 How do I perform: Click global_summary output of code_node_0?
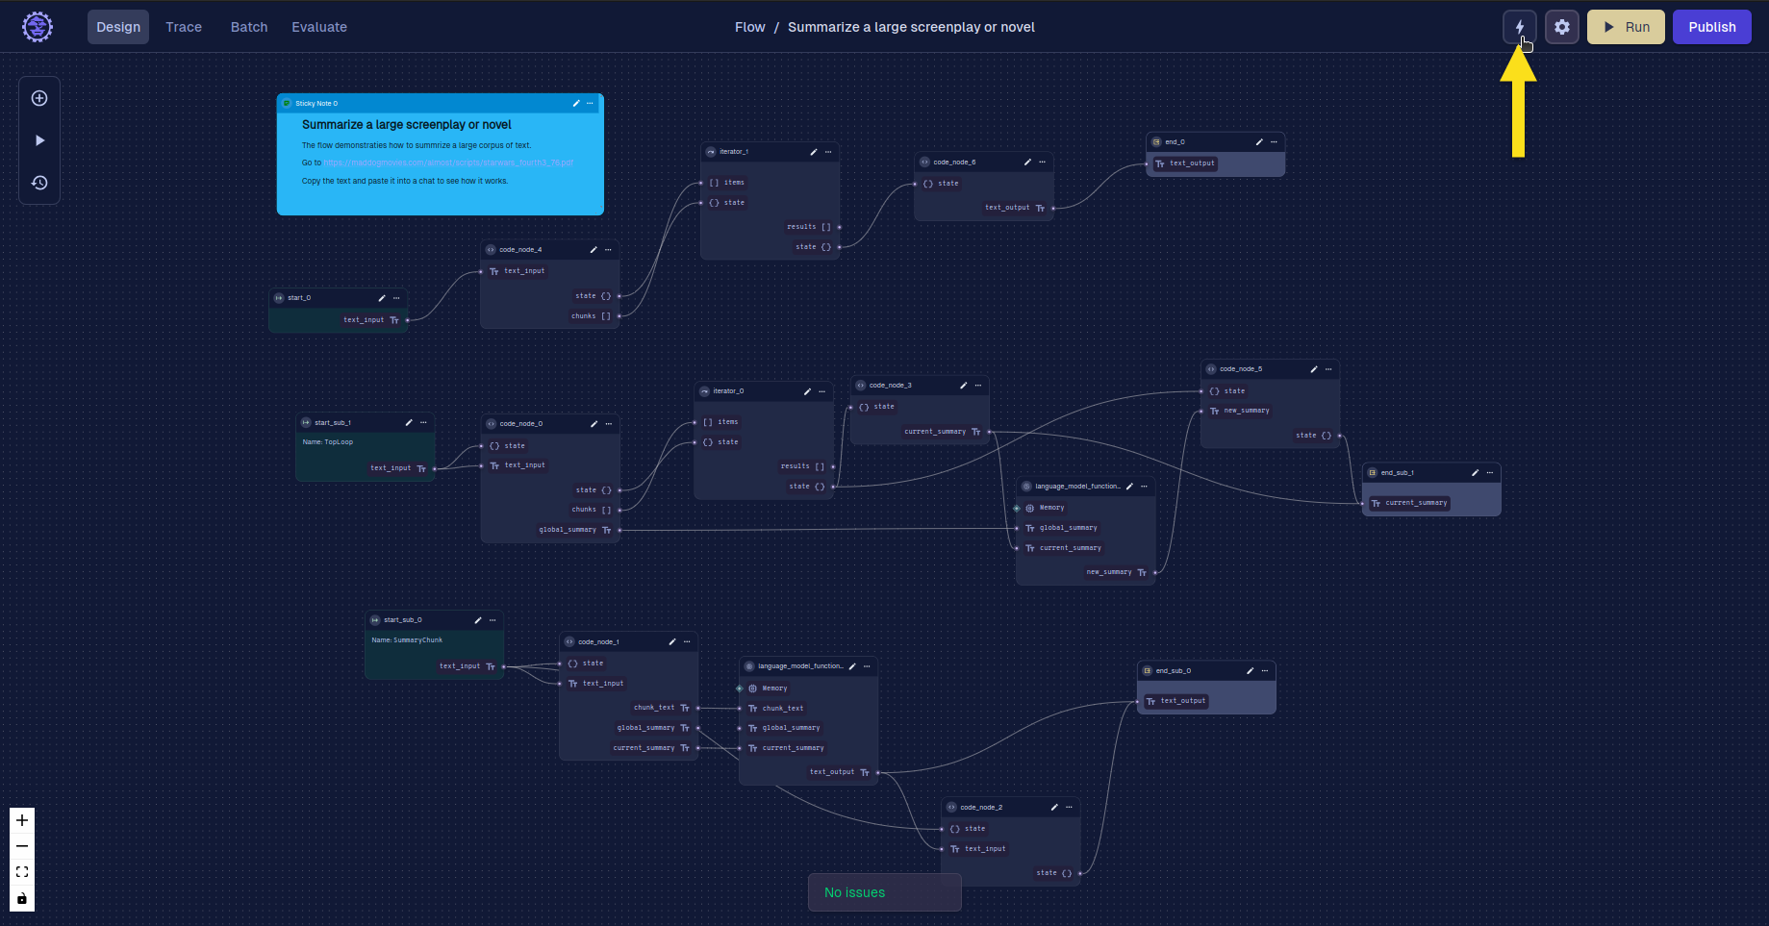pyautogui.click(x=575, y=530)
